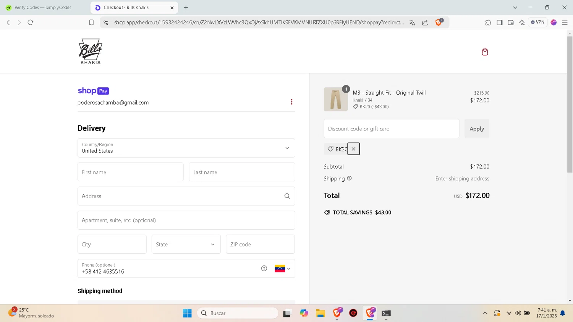Open the phone country flag selector
The image size is (573, 322).
pyautogui.click(x=283, y=269)
